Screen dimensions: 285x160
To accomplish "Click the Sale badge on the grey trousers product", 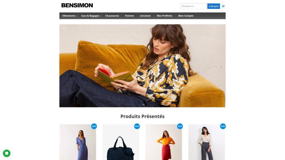I will point(223,126).
